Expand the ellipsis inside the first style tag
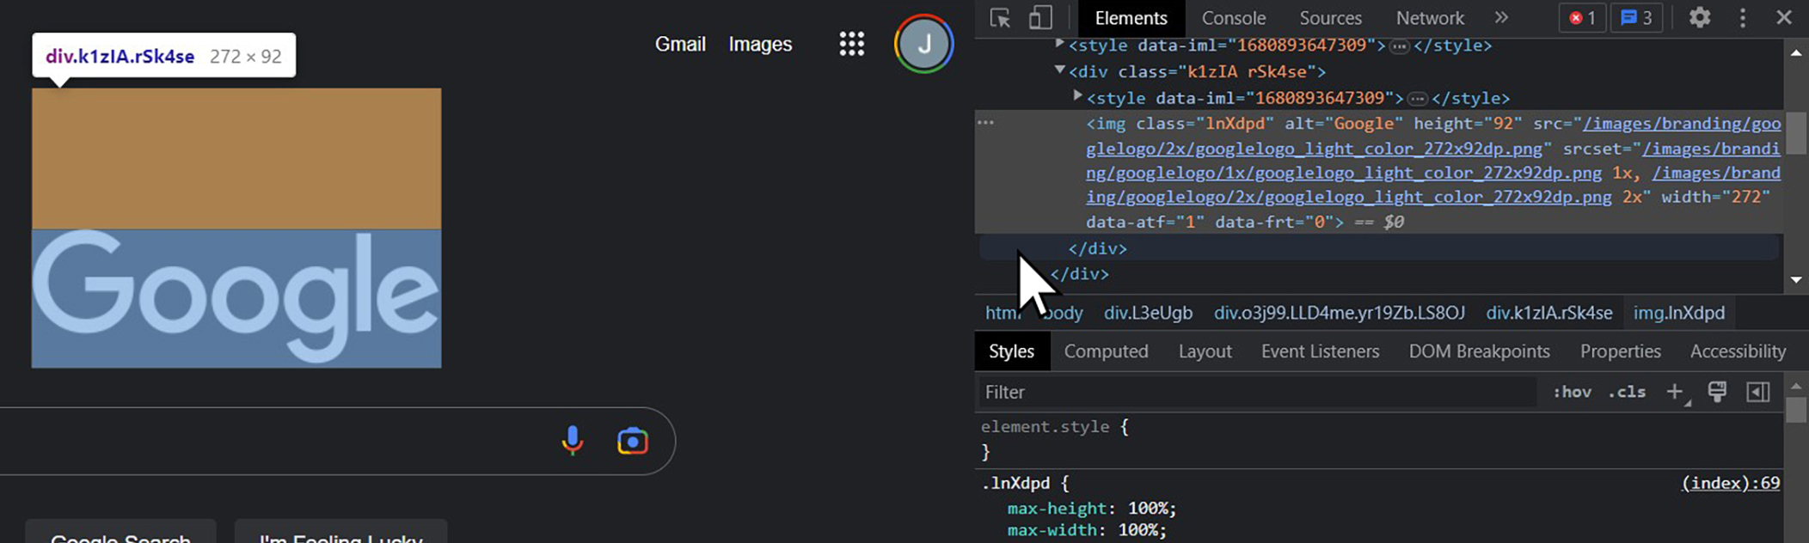 [x=1400, y=46]
